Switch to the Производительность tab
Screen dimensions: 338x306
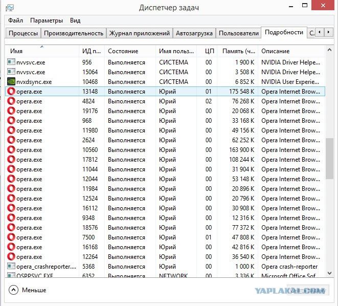74,33
